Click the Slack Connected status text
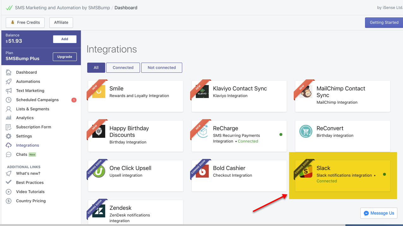This screenshot has width=403, height=226. click(327, 181)
